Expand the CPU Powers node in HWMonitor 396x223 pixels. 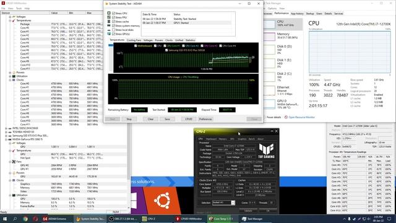tap(10, 72)
